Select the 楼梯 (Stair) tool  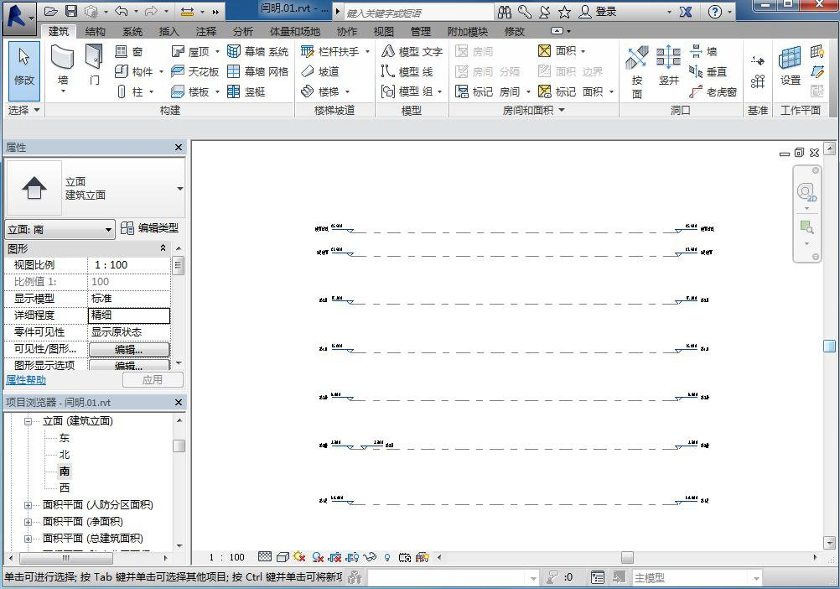tap(326, 91)
